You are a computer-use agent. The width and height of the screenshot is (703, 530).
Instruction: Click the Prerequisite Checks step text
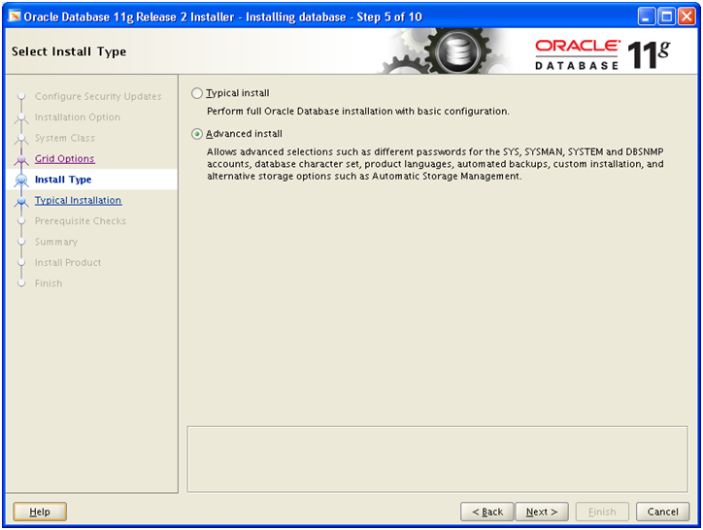coord(81,221)
